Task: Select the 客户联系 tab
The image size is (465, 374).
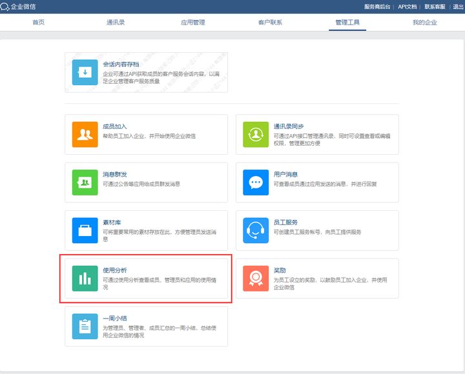Action: (270, 23)
